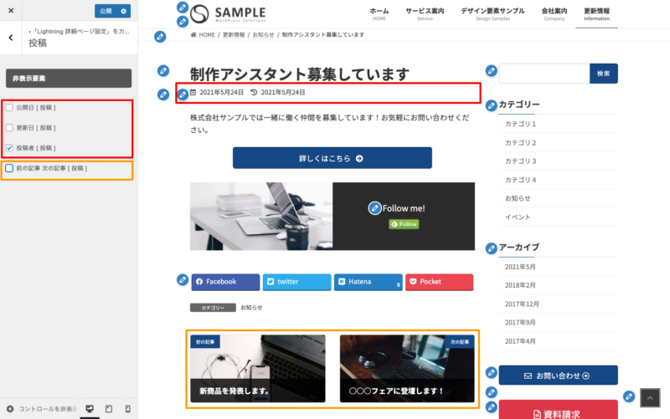
Task: Switch to desktop preview icon
Action: pos(90,409)
